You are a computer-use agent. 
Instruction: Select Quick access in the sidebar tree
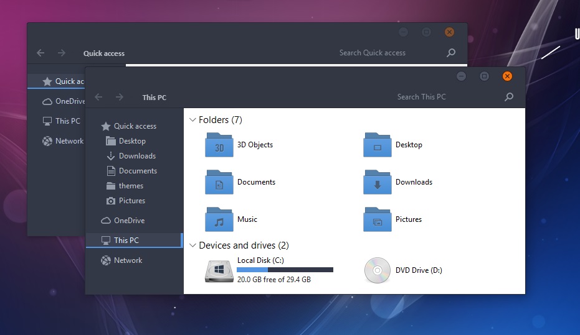pos(135,126)
